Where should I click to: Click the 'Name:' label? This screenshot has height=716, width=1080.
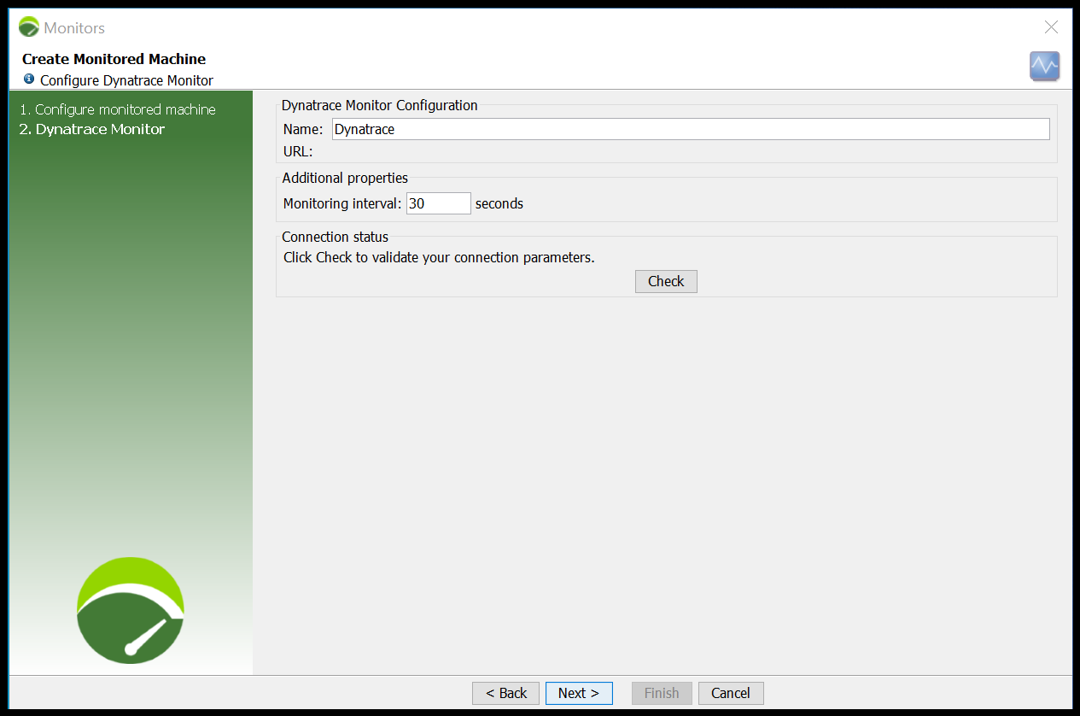click(303, 130)
